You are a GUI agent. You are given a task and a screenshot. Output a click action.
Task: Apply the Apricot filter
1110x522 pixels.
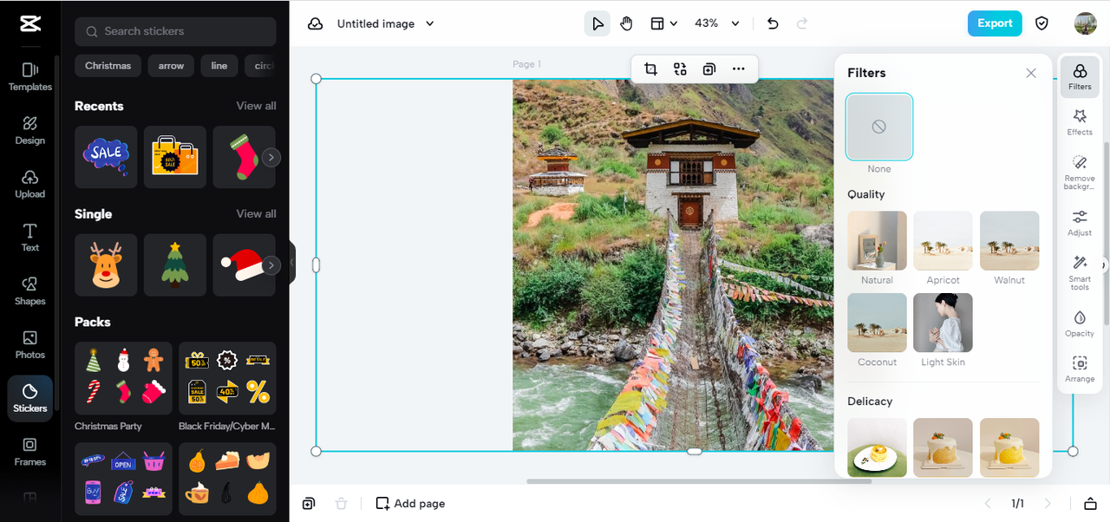pyautogui.click(x=943, y=241)
